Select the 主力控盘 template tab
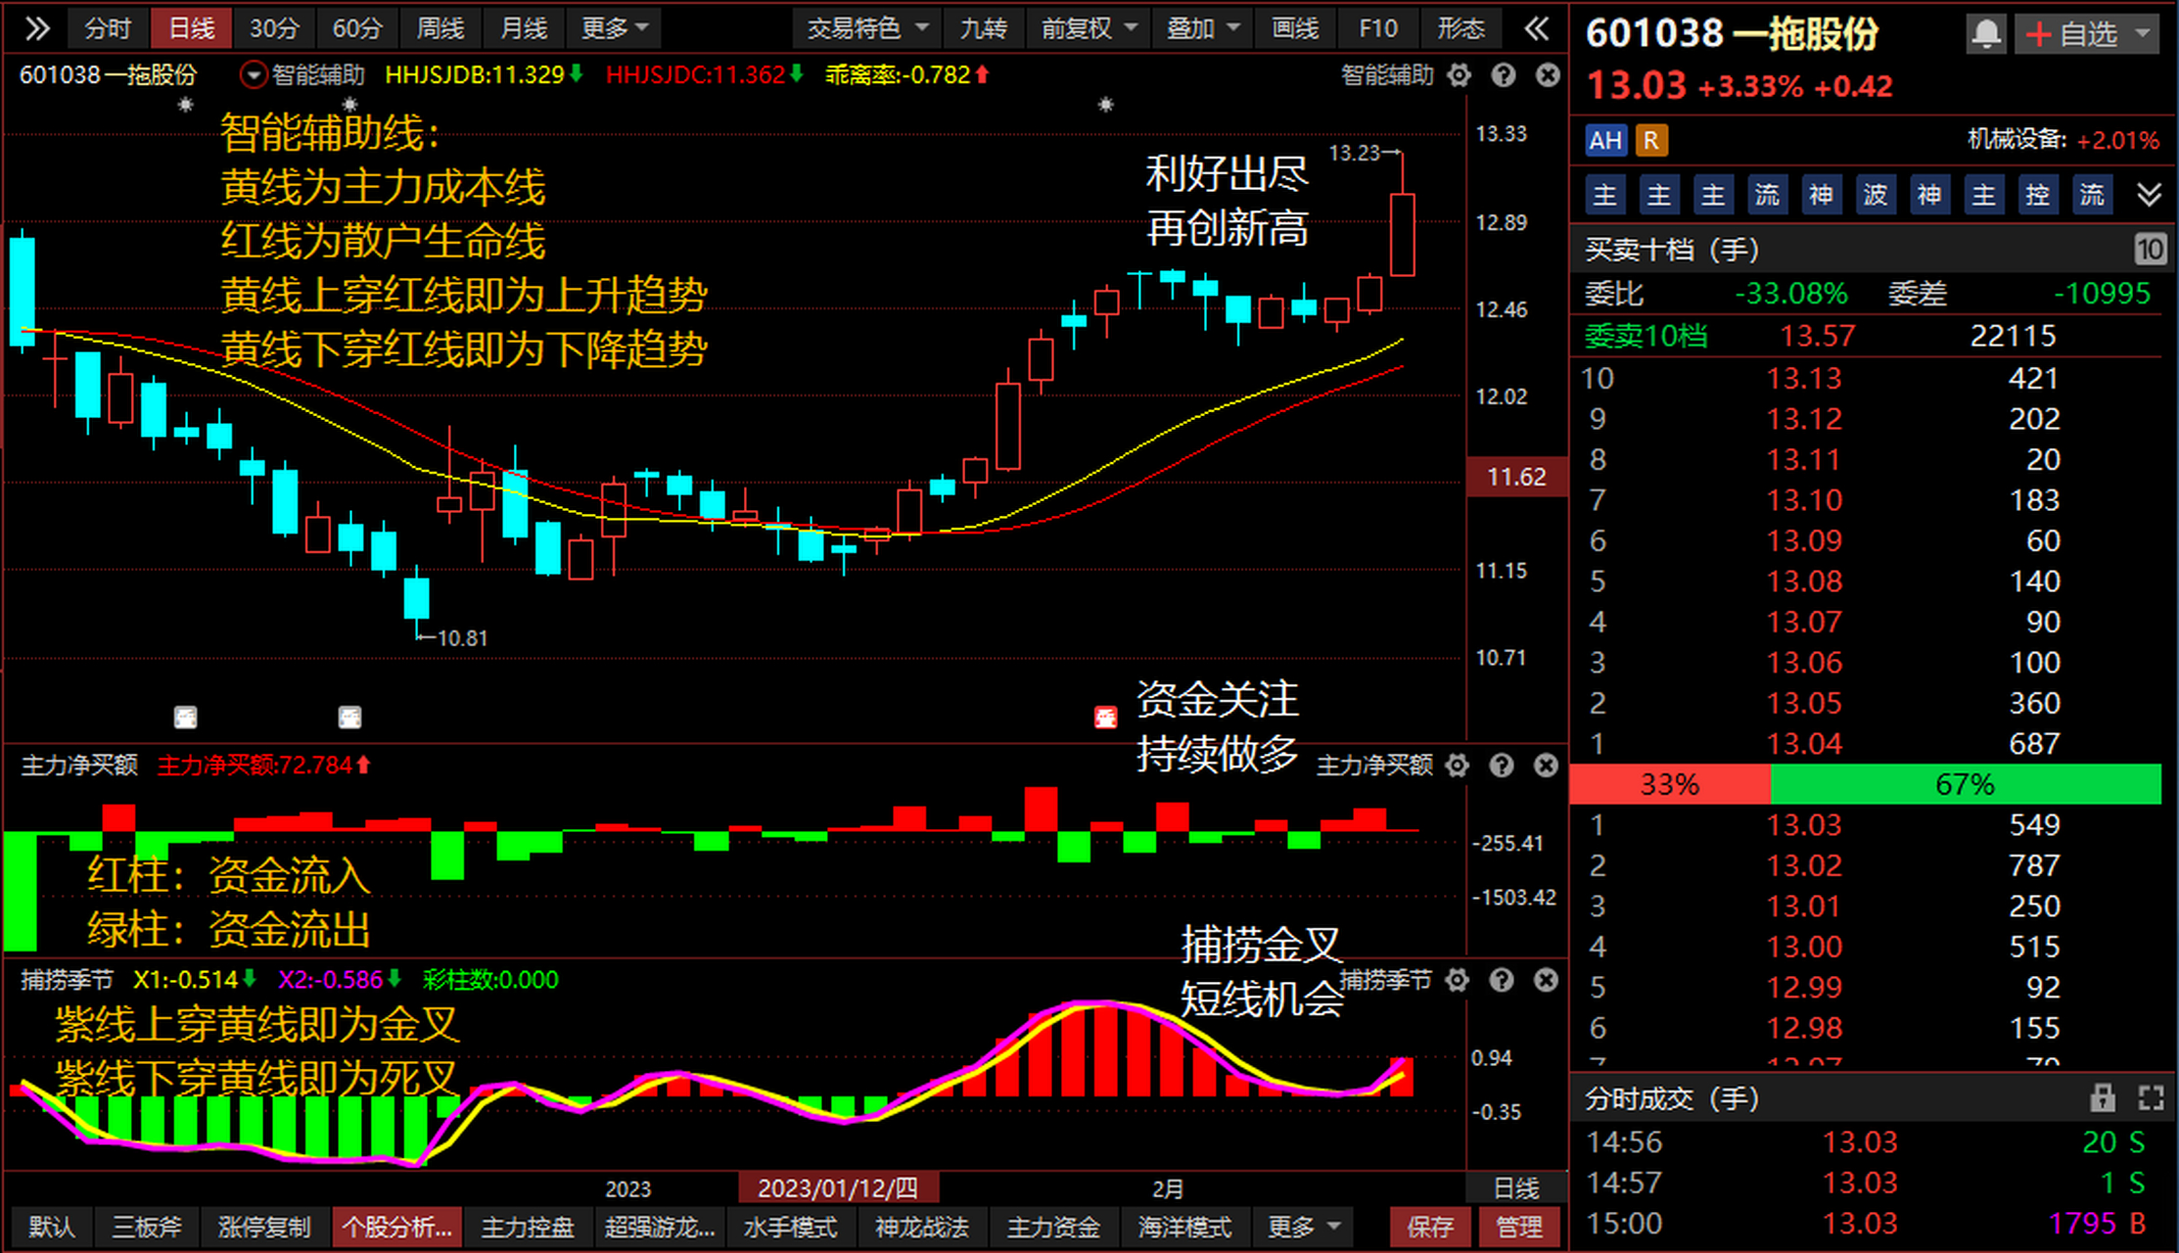Viewport: 2179px width, 1253px height. click(528, 1227)
